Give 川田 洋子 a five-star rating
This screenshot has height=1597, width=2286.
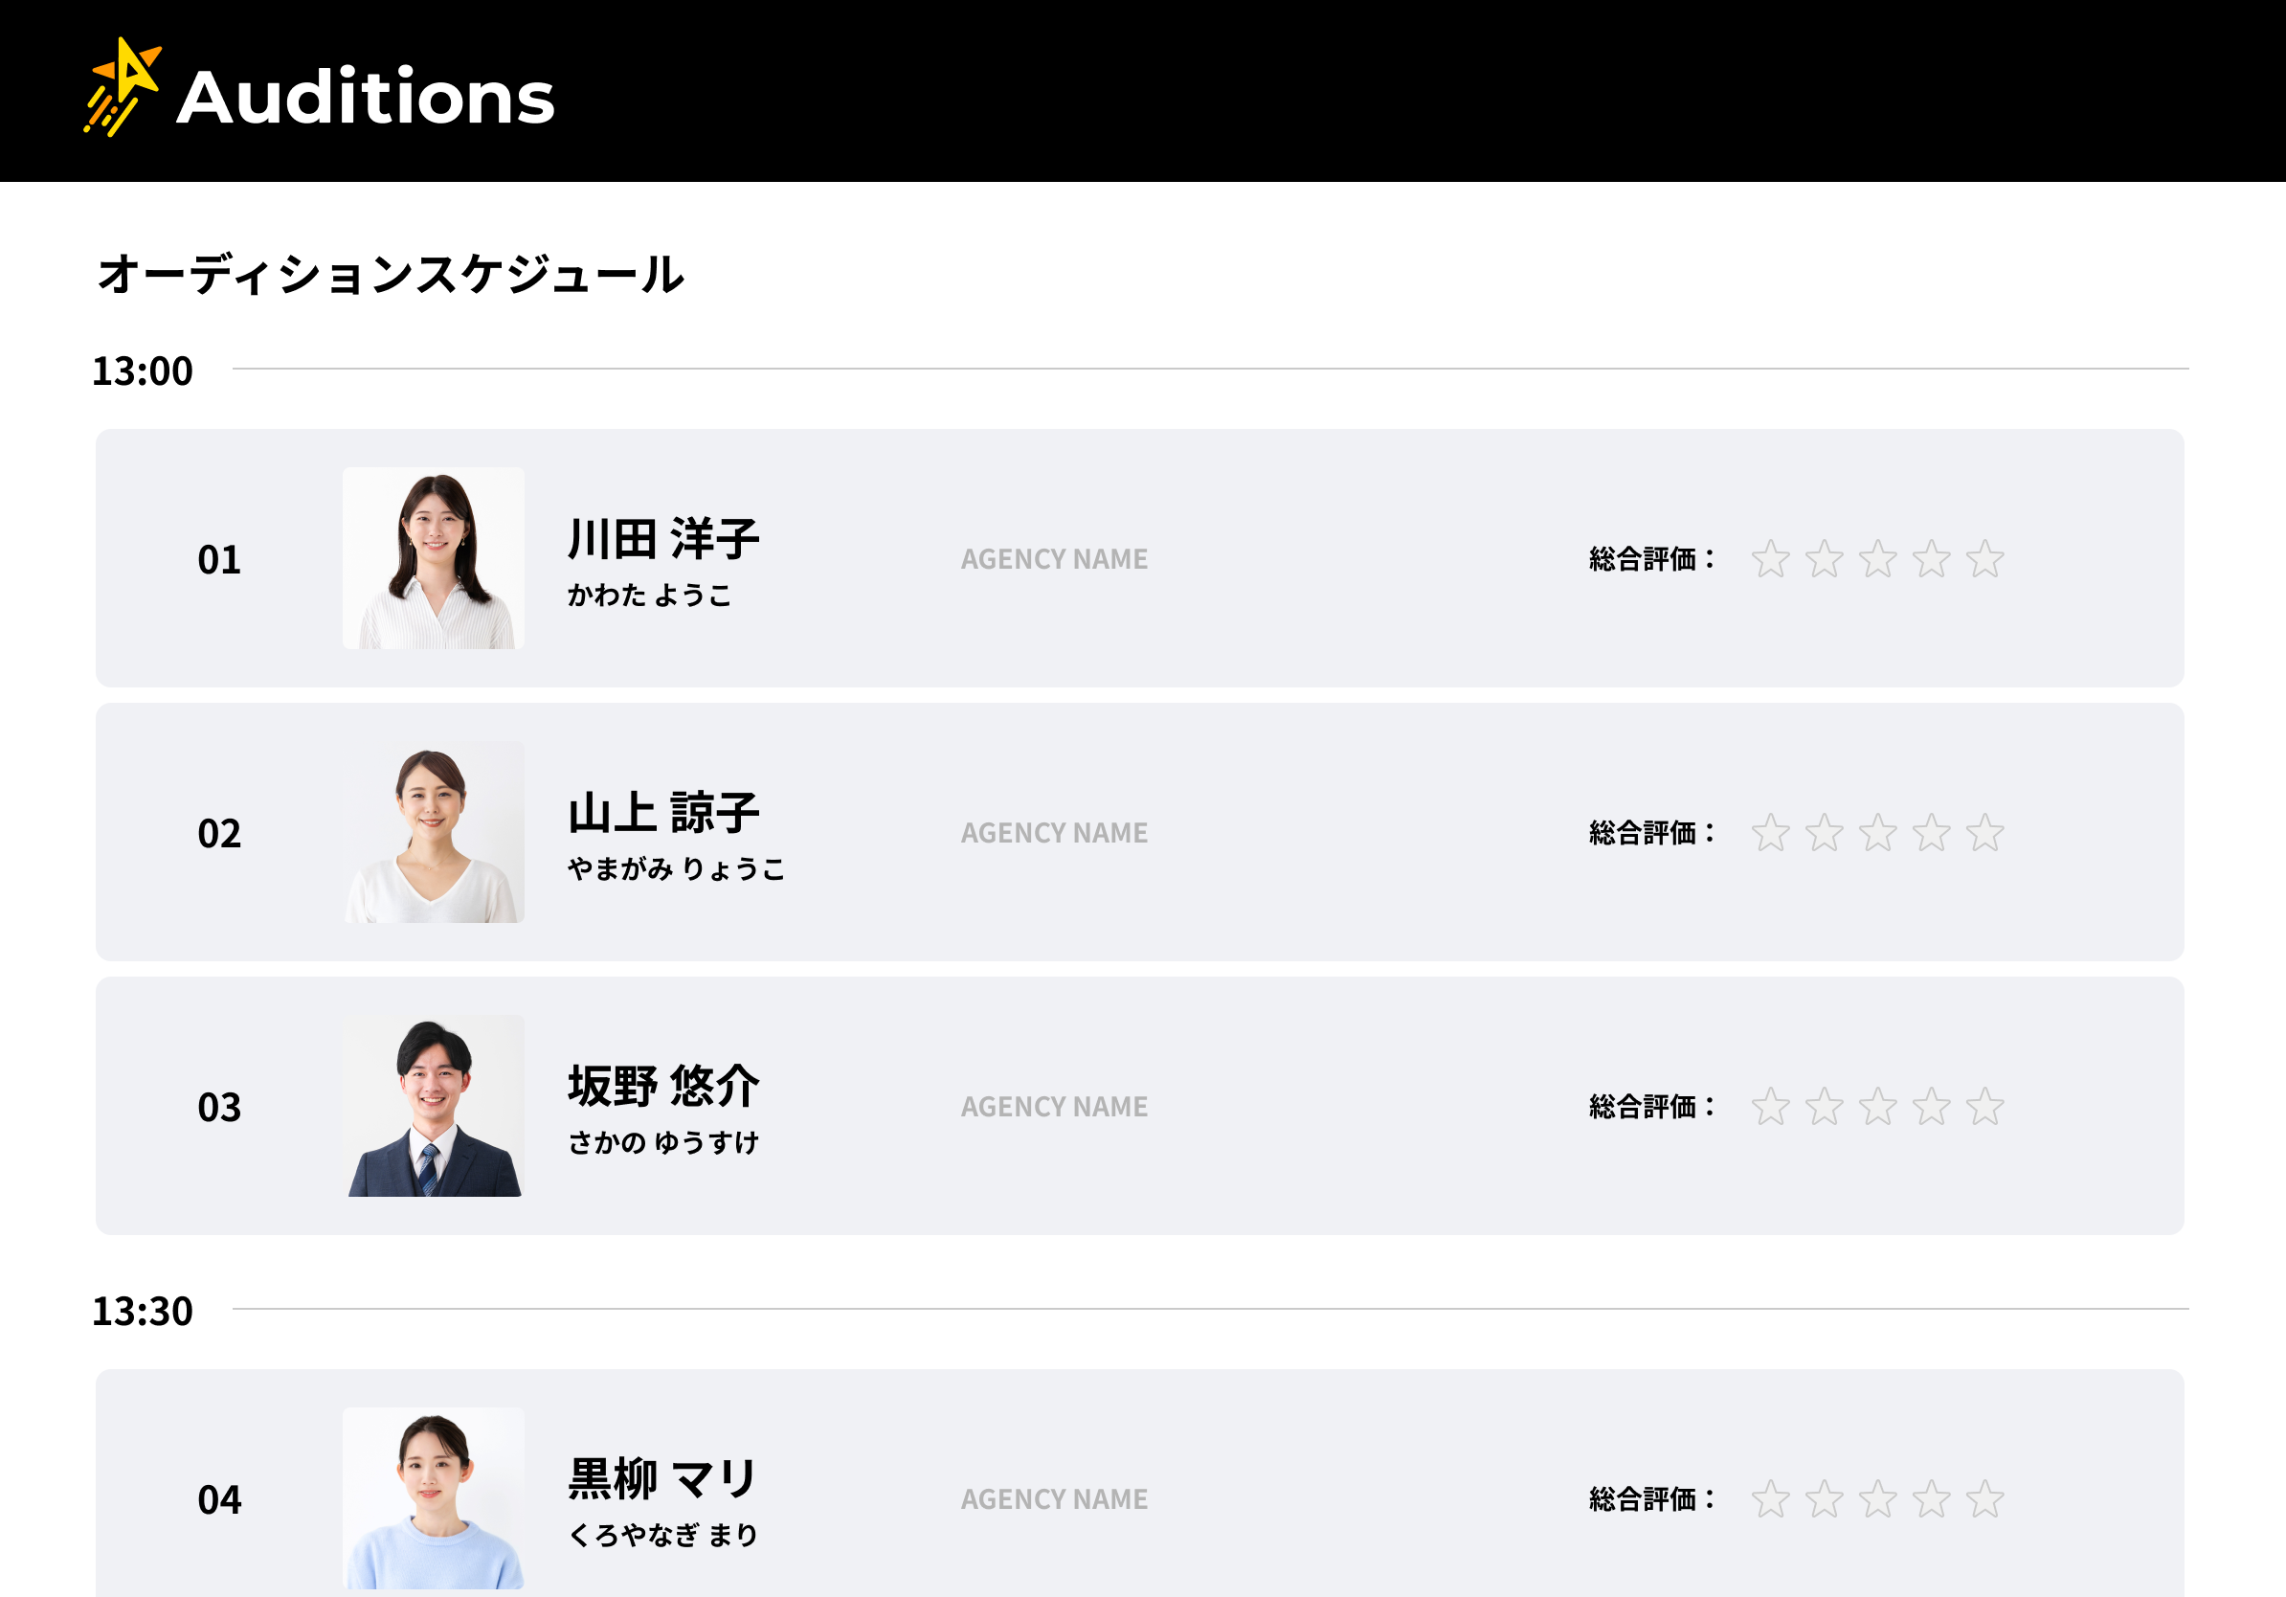pyautogui.click(x=1984, y=559)
